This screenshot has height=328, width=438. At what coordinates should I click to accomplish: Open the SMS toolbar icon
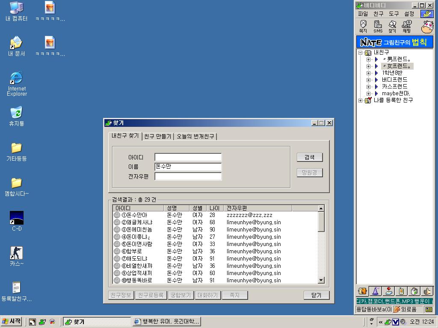pos(378,26)
